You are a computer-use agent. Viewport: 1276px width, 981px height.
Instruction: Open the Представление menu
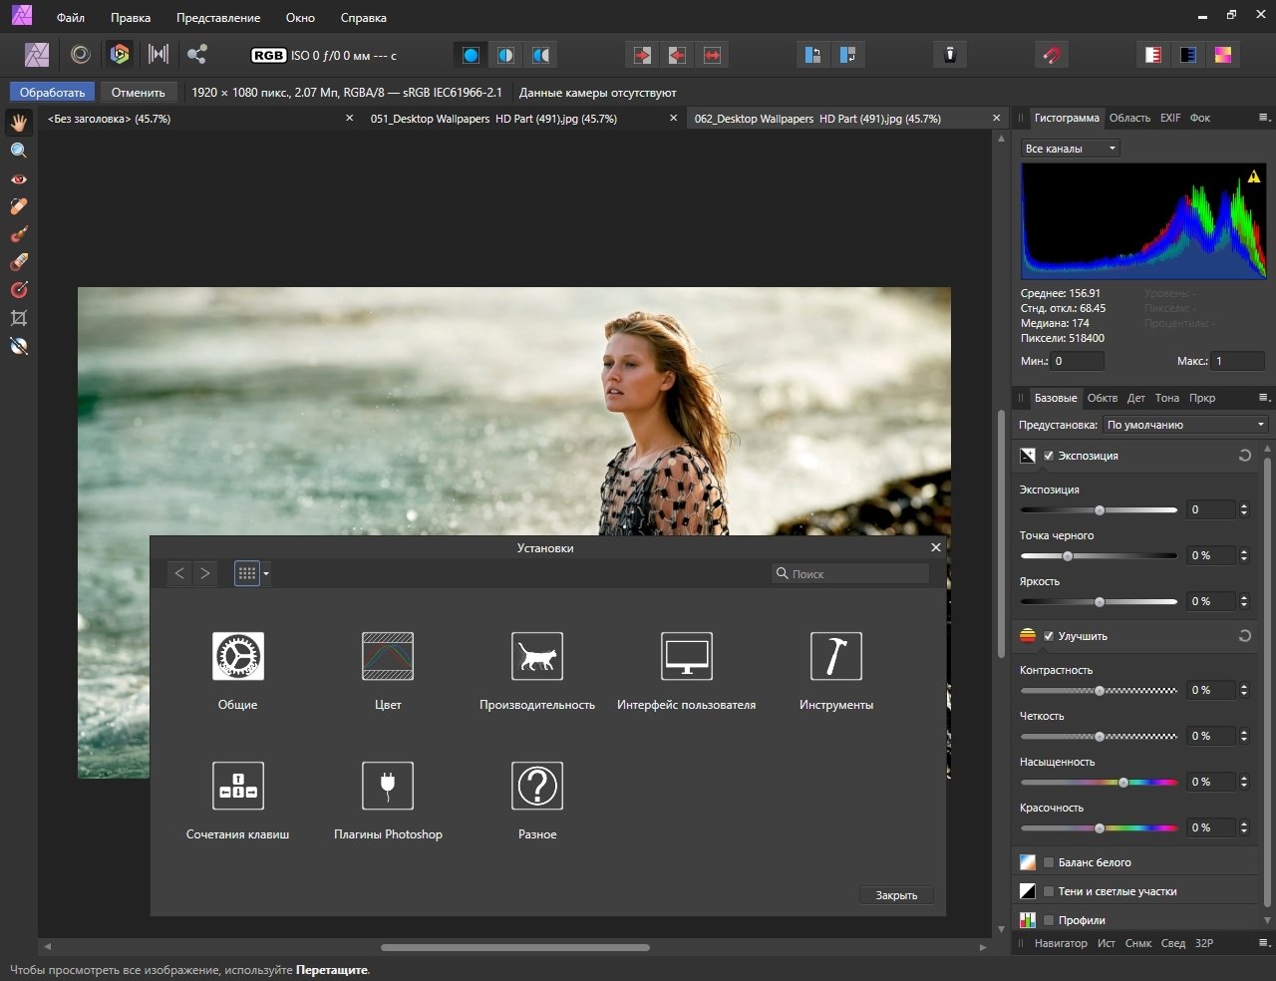[x=217, y=18]
